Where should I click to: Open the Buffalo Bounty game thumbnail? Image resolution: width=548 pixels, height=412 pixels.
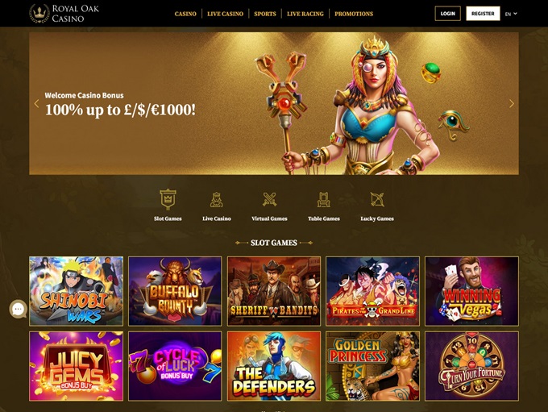175,291
